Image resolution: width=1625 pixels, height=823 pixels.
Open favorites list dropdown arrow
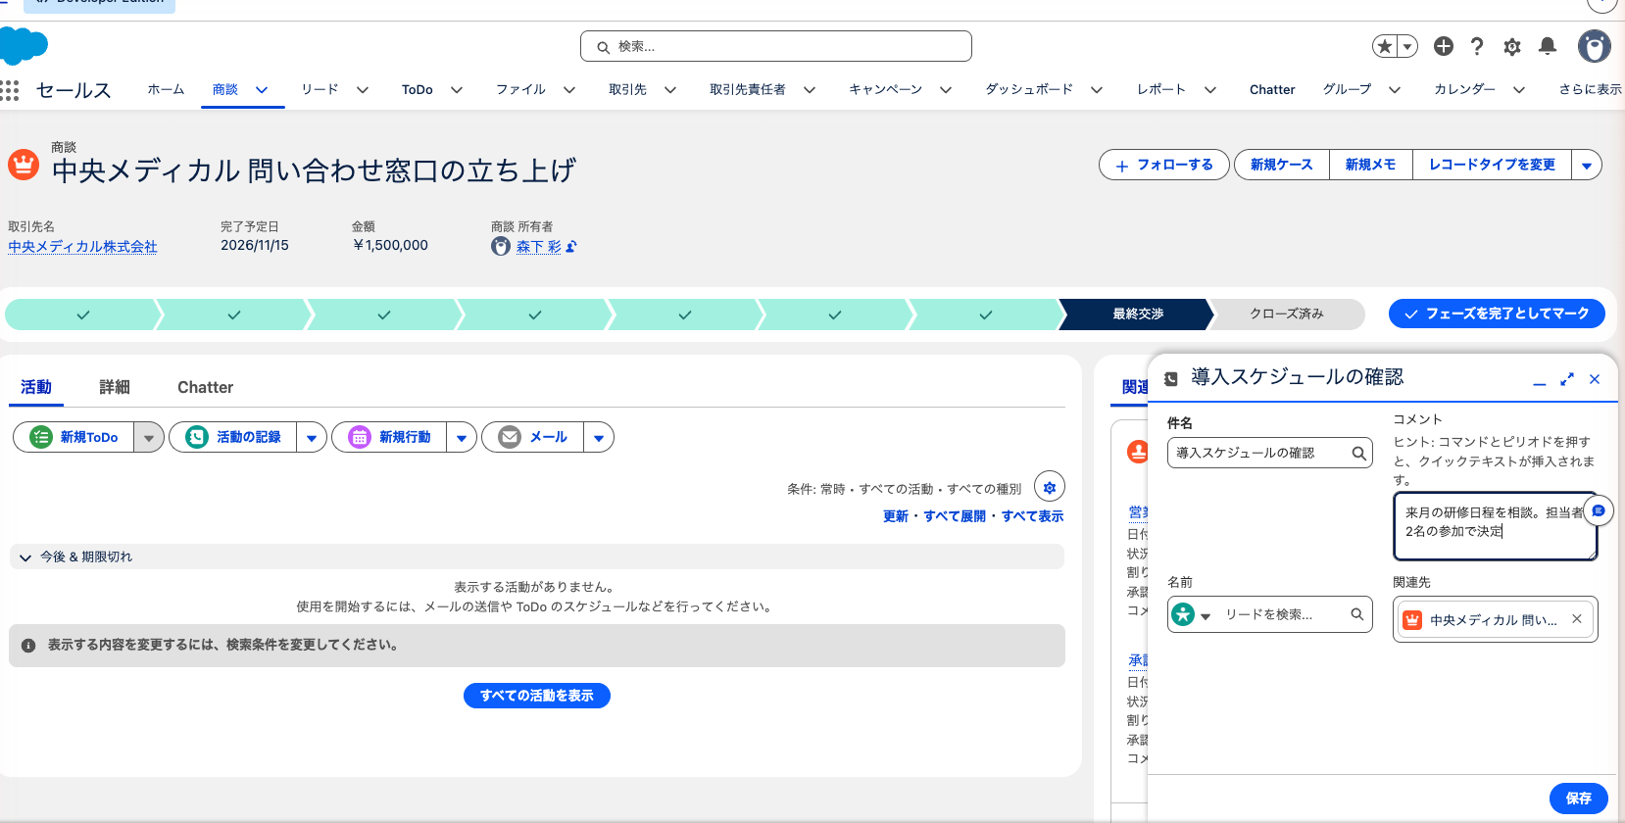click(1407, 46)
